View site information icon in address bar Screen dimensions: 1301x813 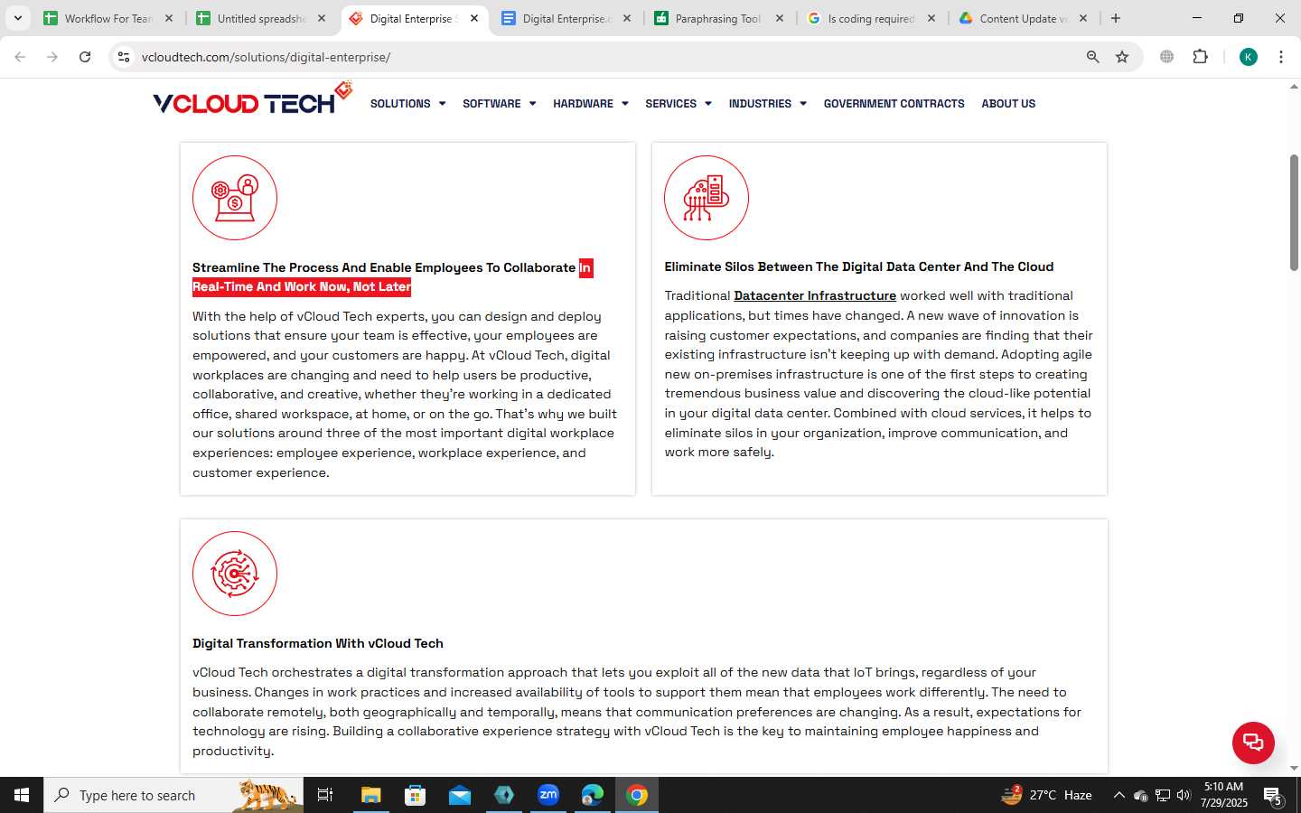pos(124,57)
